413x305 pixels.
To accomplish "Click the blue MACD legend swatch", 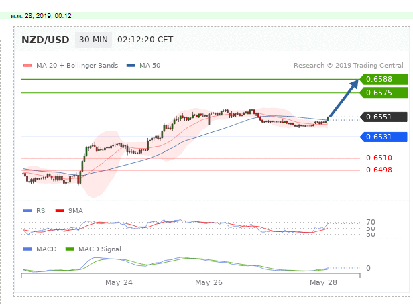I will point(27,249).
